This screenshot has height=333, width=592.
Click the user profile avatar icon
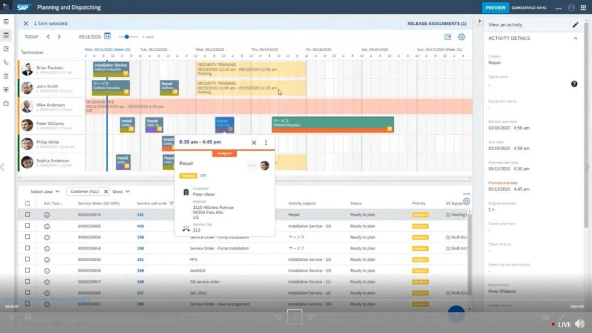tap(571, 8)
